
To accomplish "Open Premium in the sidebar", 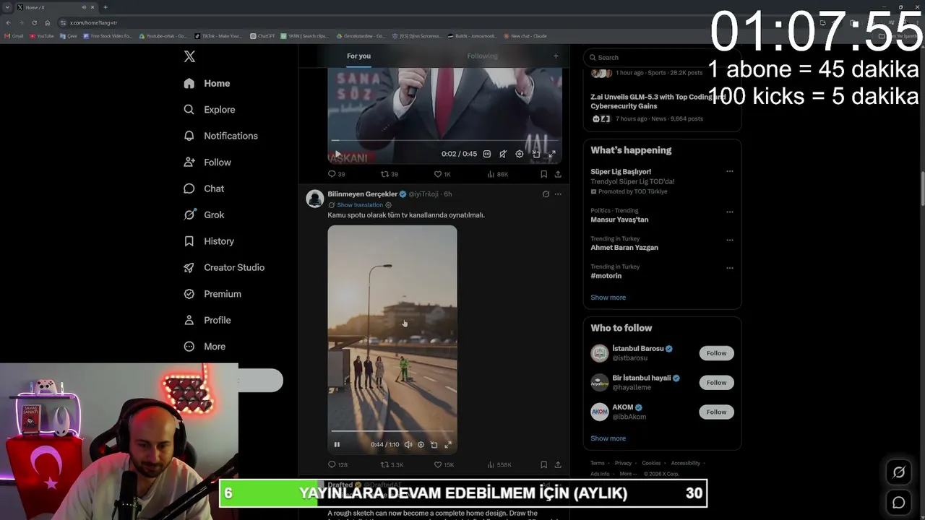I will (212, 294).
